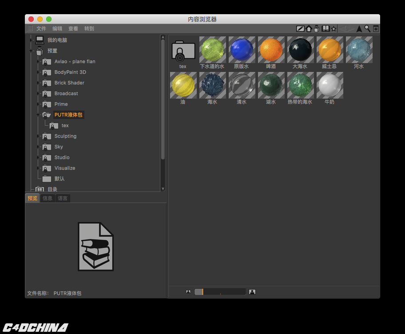Screen dimensions: 405x334
Task: Select 啤酒 orange material
Action: coord(271,50)
